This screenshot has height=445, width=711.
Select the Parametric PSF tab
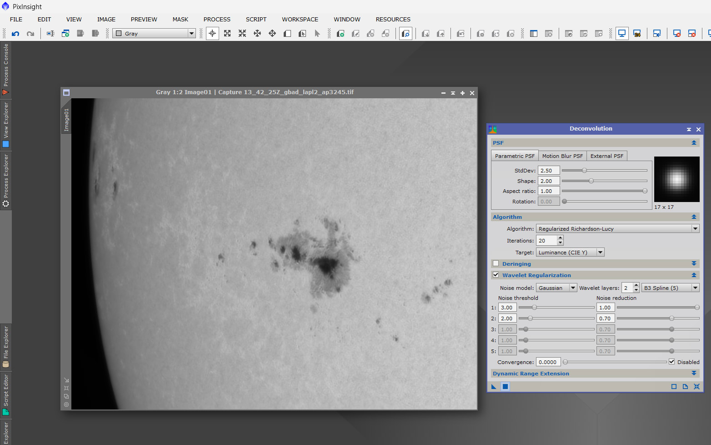click(x=515, y=156)
